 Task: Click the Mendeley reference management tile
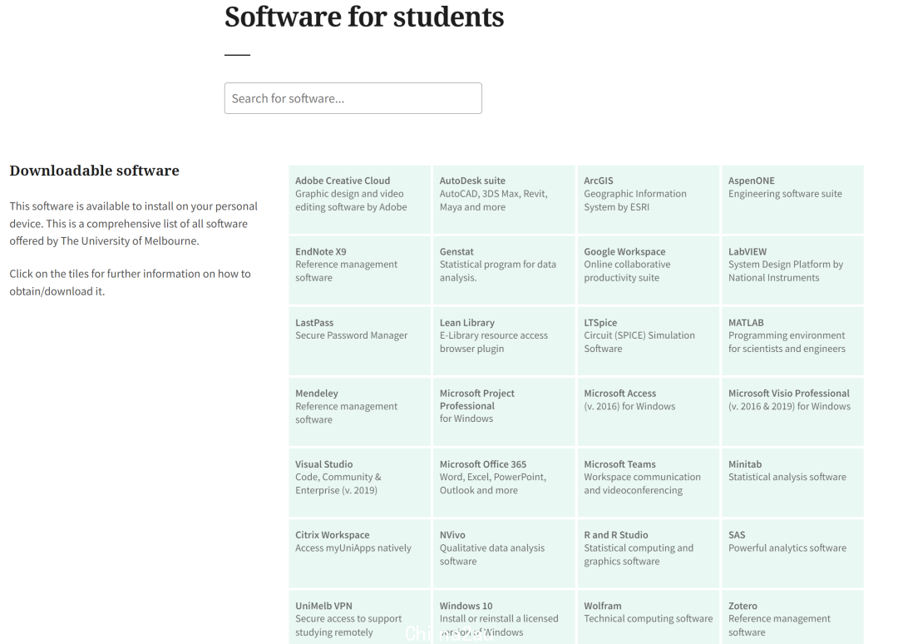point(360,412)
